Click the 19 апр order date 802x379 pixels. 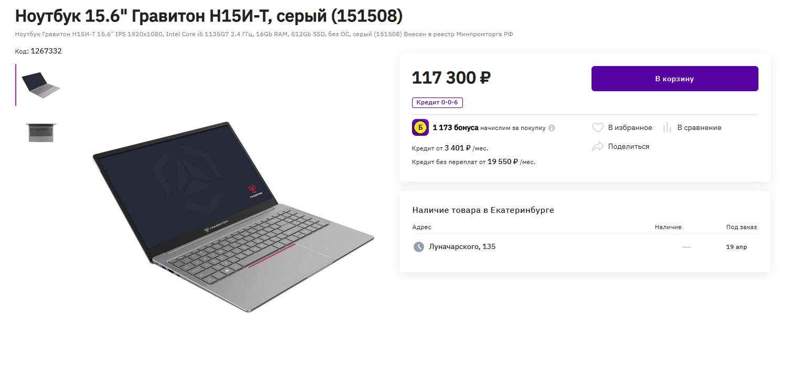coord(736,247)
